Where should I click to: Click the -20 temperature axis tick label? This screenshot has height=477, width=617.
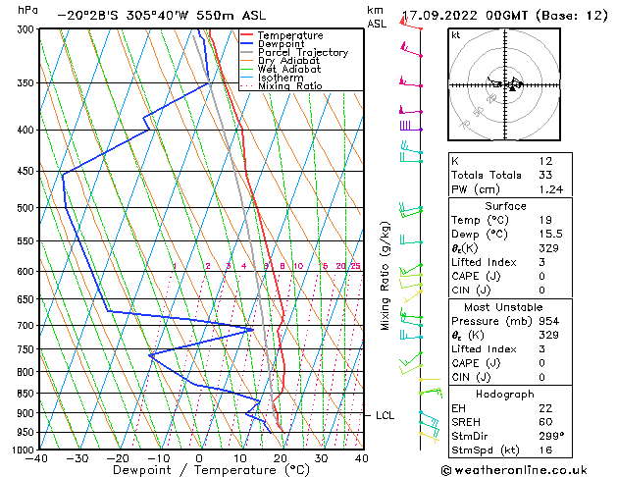pyautogui.click(x=118, y=458)
